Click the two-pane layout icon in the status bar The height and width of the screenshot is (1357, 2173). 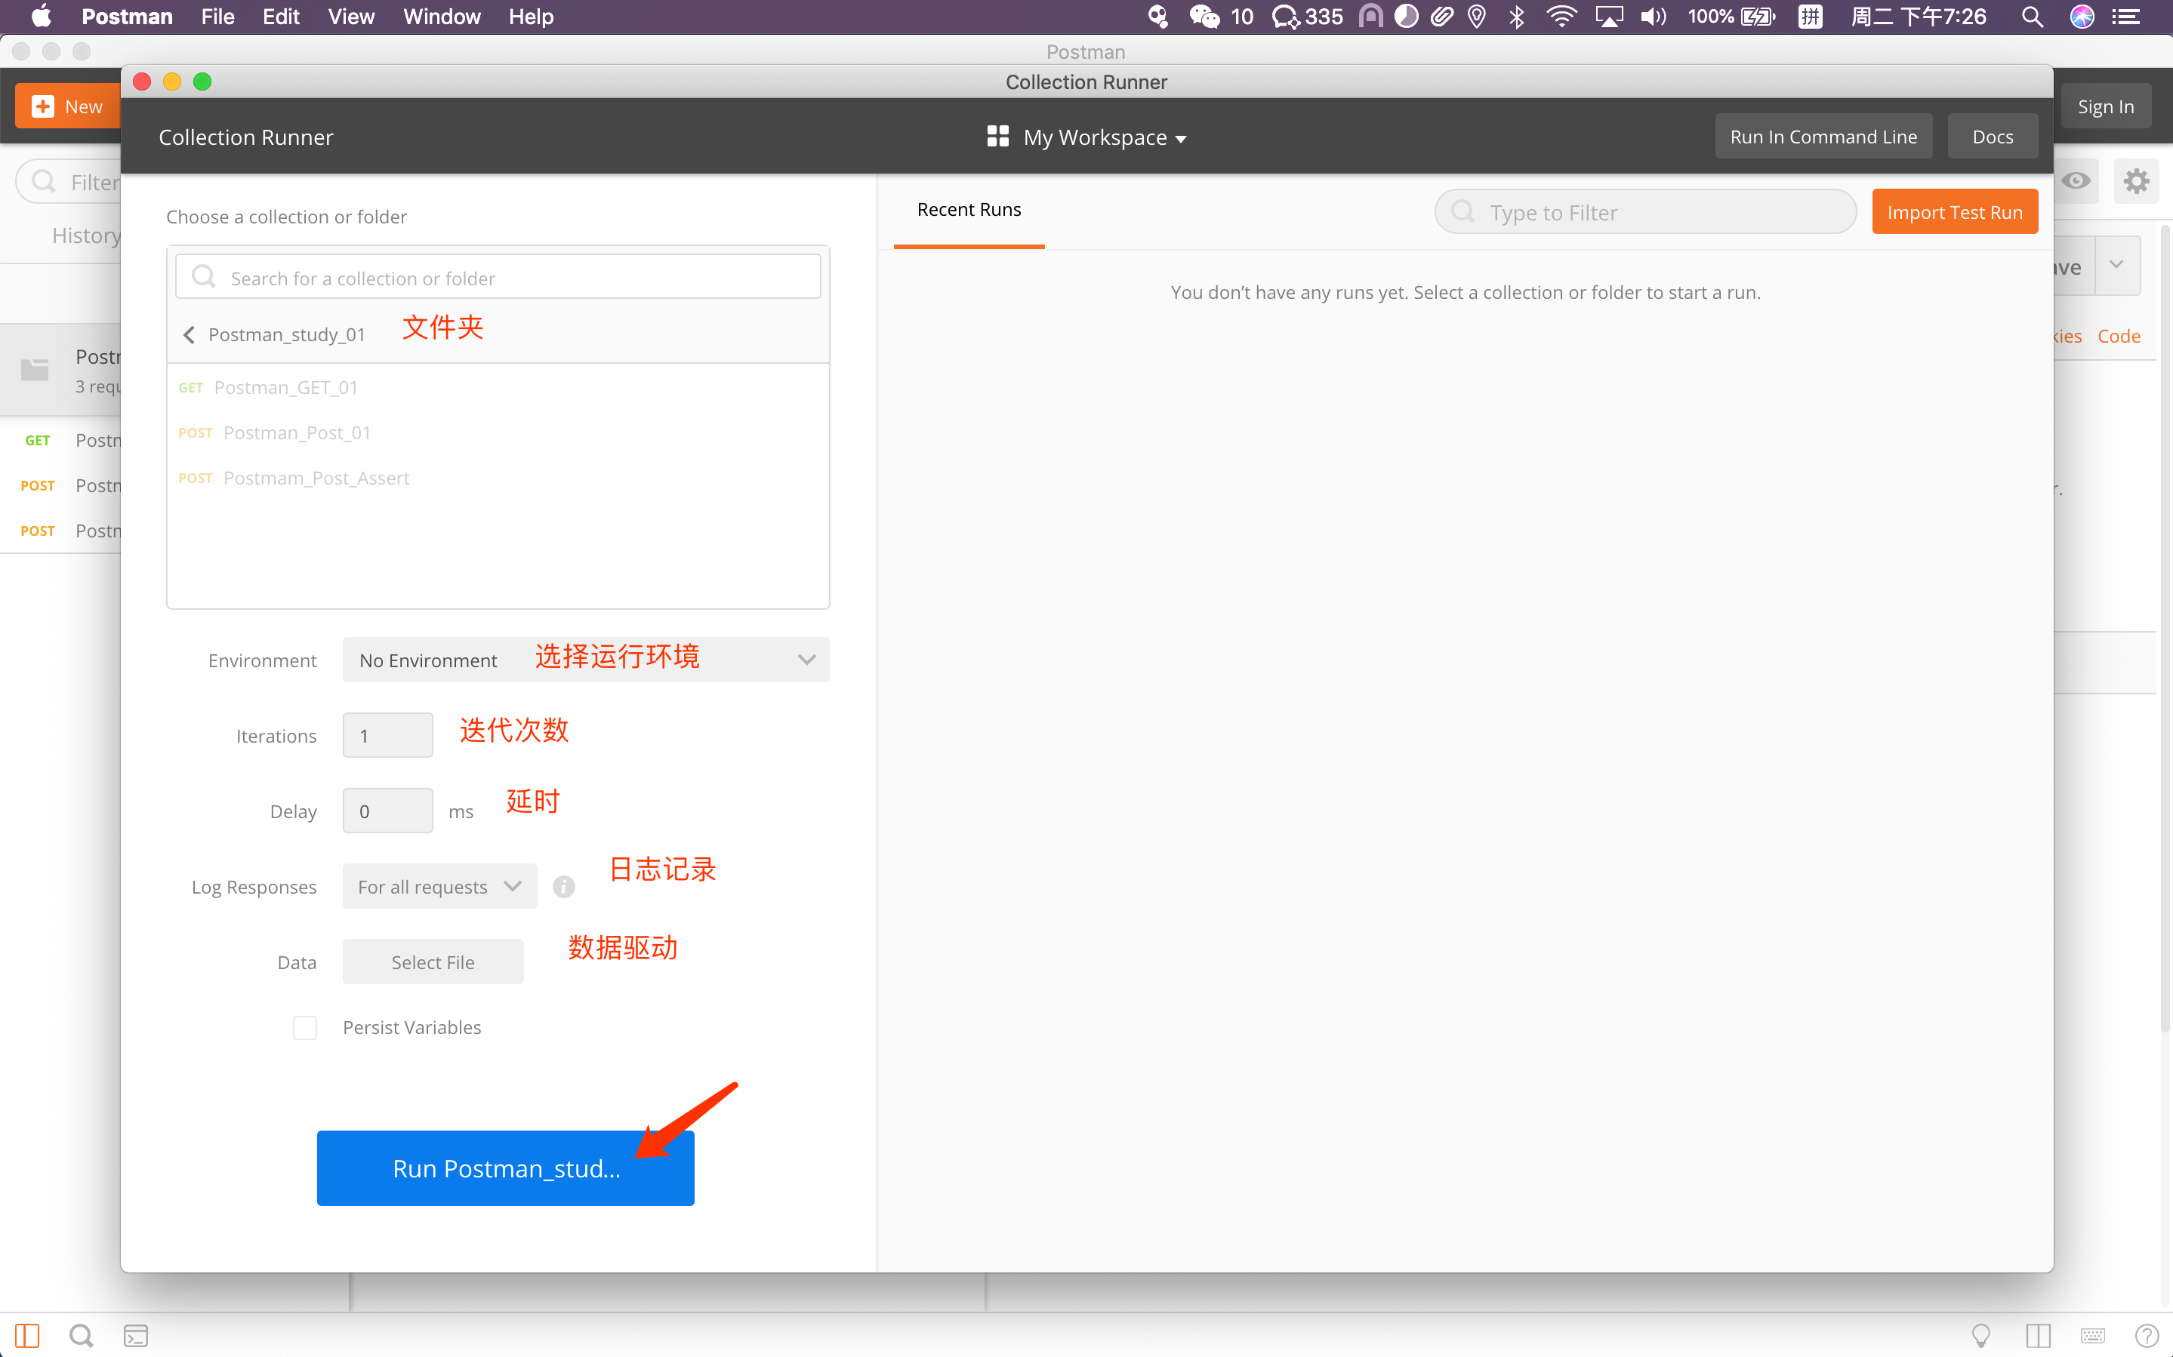[x=2037, y=1335]
